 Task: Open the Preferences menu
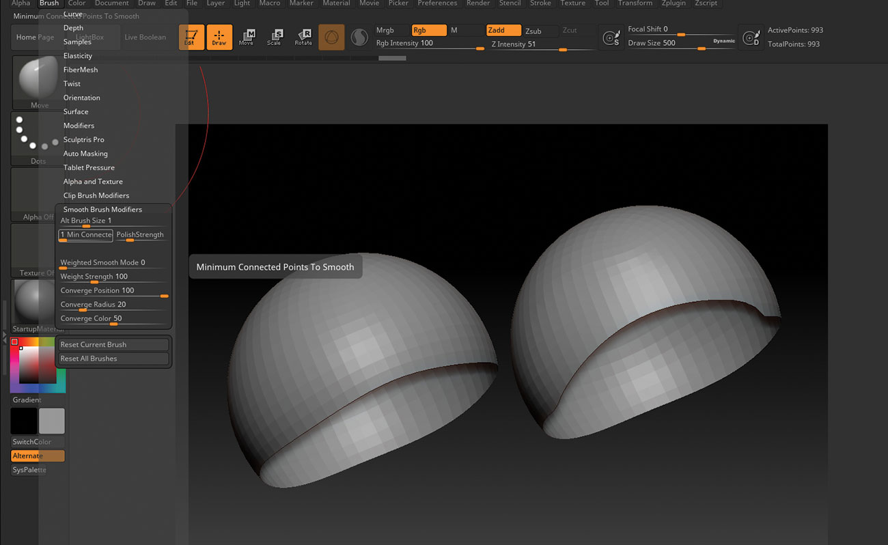(437, 3)
